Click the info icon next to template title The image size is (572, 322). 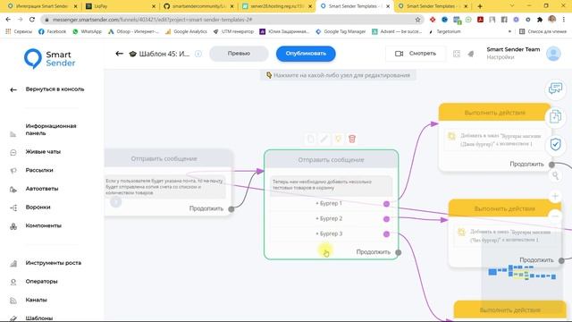click(x=198, y=54)
